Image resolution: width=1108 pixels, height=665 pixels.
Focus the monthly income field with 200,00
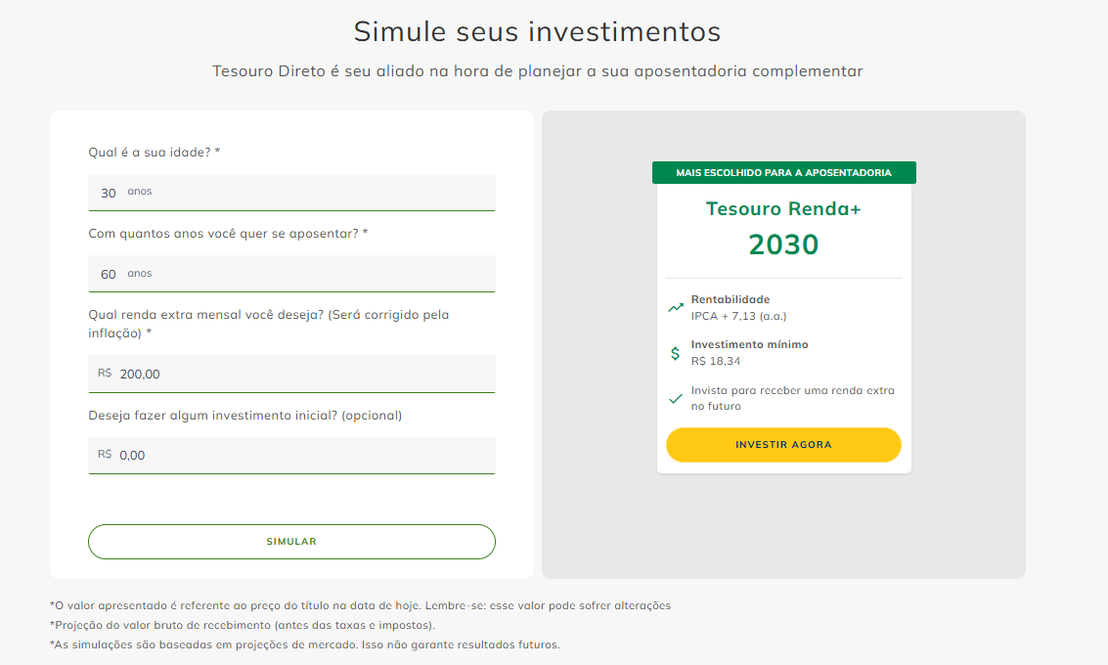point(291,374)
